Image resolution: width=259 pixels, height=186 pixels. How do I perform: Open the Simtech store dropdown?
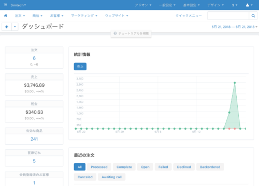18,5
